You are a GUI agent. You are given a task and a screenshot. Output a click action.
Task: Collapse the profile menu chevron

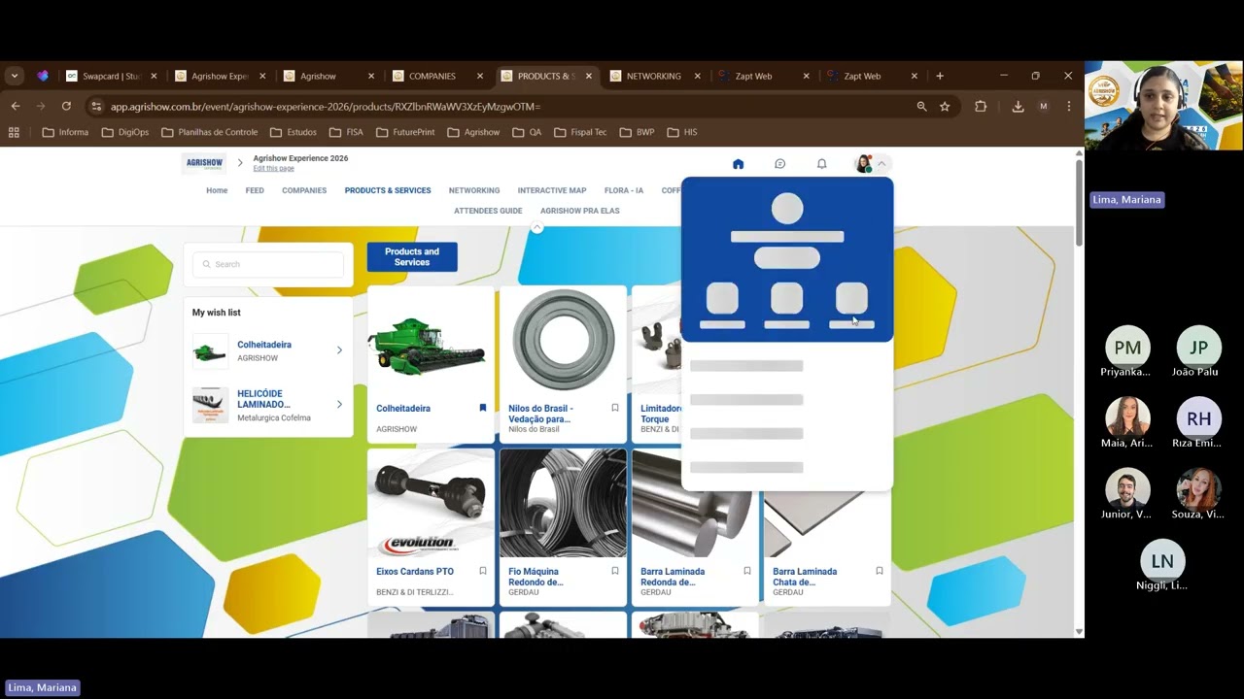pyautogui.click(x=881, y=164)
